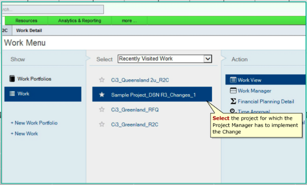The width and height of the screenshot is (307, 185).
Task: Choose the Work View action
Action: click(x=265, y=80)
